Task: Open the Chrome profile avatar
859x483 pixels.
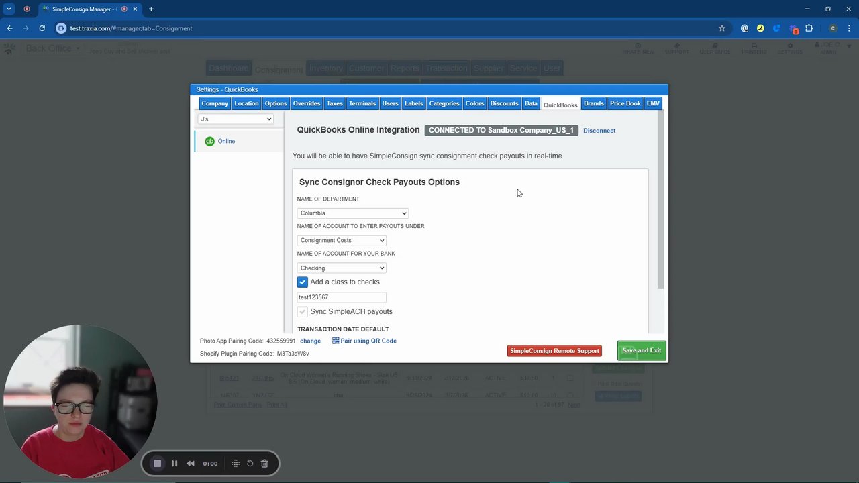Action: click(x=833, y=28)
